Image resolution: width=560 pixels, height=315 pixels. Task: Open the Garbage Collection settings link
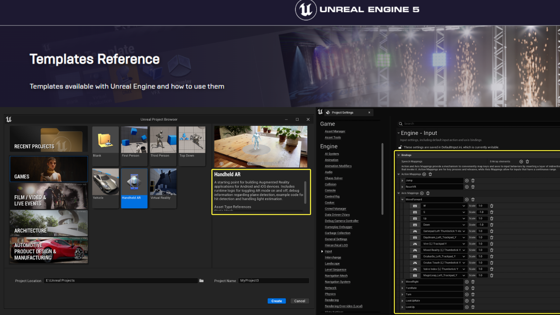337,233
